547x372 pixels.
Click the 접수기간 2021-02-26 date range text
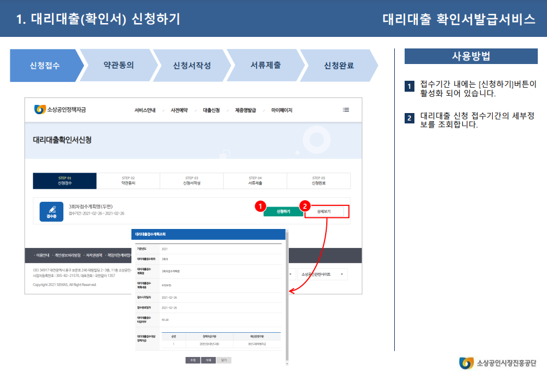pos(96,213)
